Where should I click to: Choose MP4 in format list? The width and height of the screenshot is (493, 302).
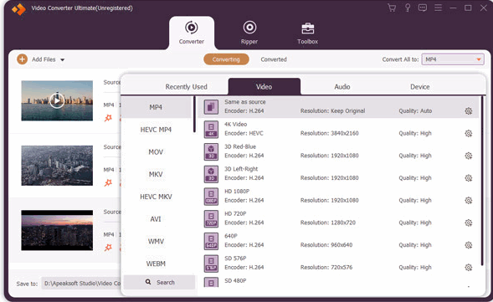pyautogui.click(x=156, y=107)
